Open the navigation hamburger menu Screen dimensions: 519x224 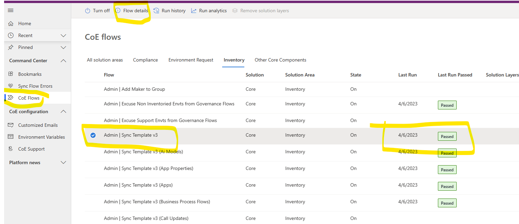click(10, 10)
